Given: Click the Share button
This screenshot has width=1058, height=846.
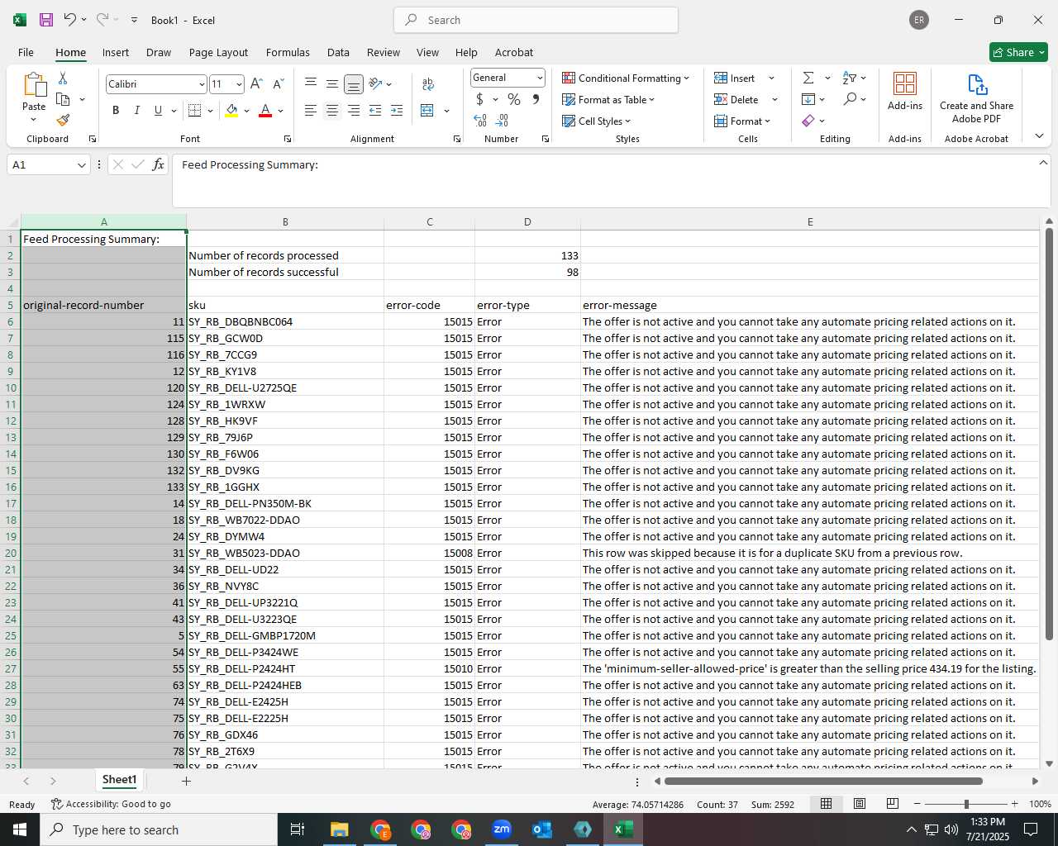Looking at the screenshot, I should point(1018,52).
